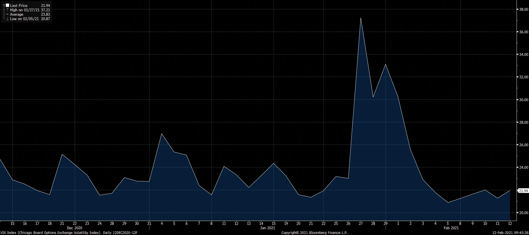Screen dimensions: 529x235
Task: Click the VIX Index title in footer
Action: (50, 233)
